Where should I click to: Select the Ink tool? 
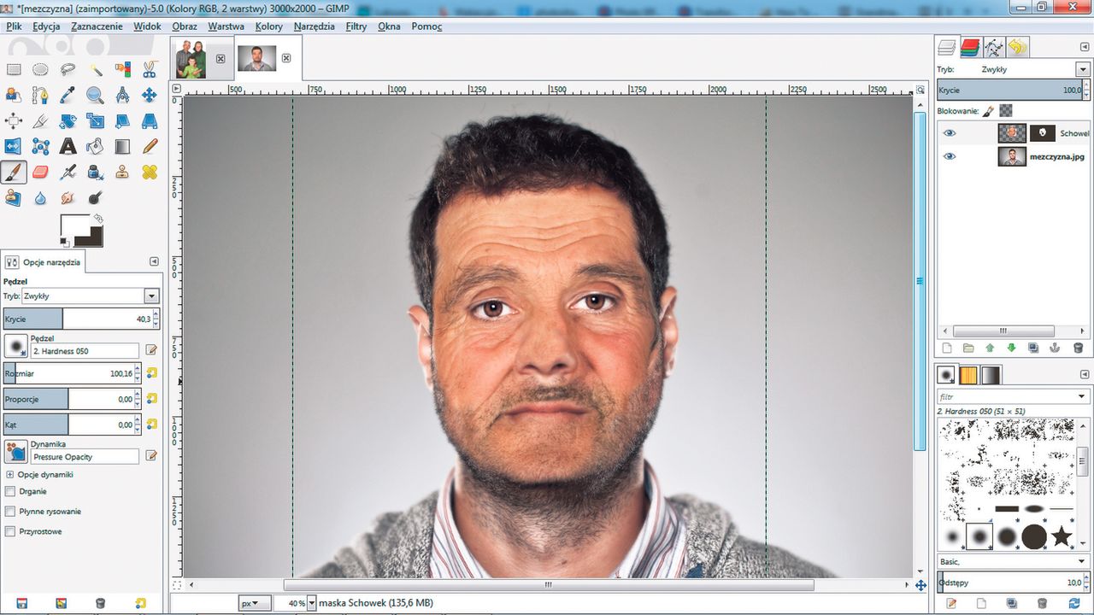[96, 172]
